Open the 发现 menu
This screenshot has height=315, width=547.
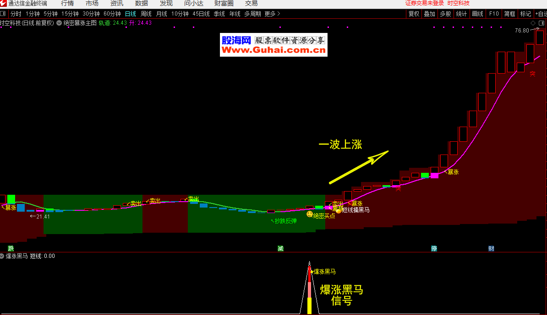click(x=166, y=3)
